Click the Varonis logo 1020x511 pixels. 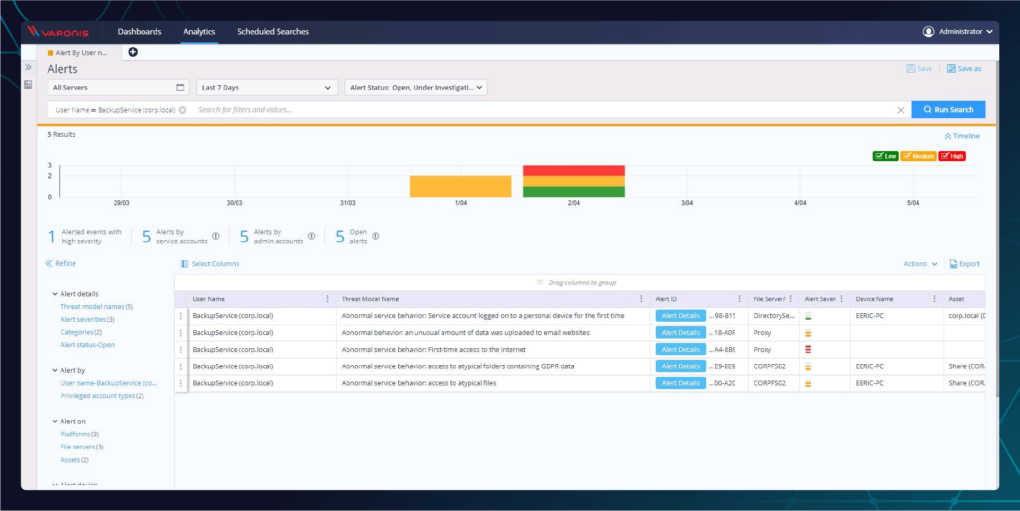click(x=58, y=31)
